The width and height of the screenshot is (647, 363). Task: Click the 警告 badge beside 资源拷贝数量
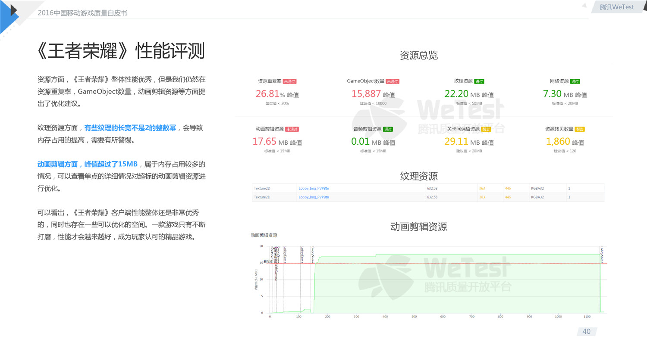pos(580,129)
